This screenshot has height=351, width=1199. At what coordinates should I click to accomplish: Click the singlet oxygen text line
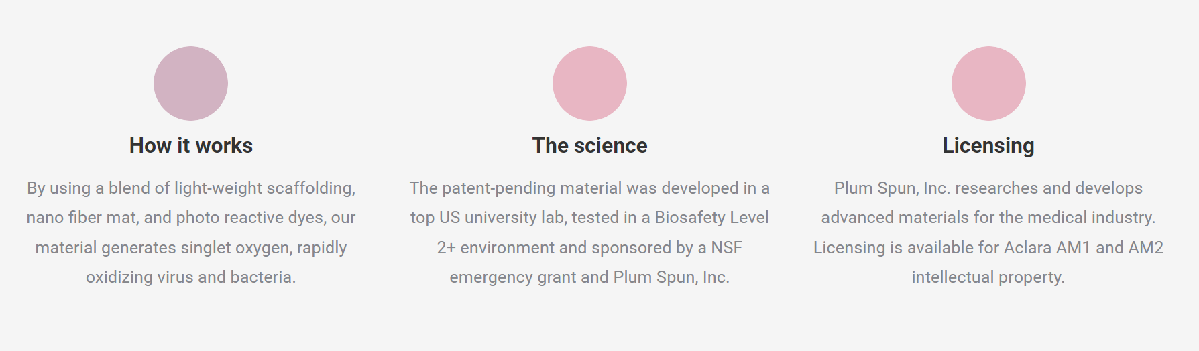click(x=191, y=248)
